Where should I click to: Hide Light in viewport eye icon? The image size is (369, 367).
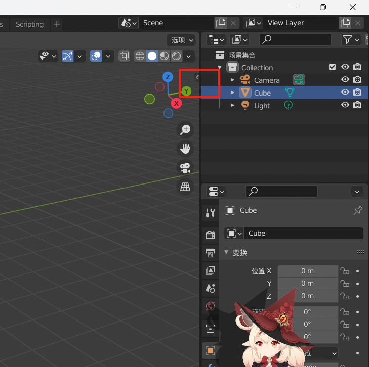click(x=345, y=105)
